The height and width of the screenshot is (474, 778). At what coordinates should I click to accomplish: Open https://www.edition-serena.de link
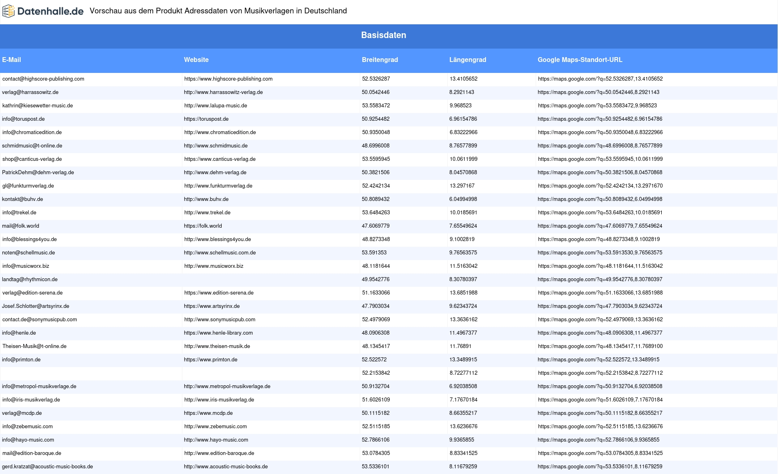[219, 293]
